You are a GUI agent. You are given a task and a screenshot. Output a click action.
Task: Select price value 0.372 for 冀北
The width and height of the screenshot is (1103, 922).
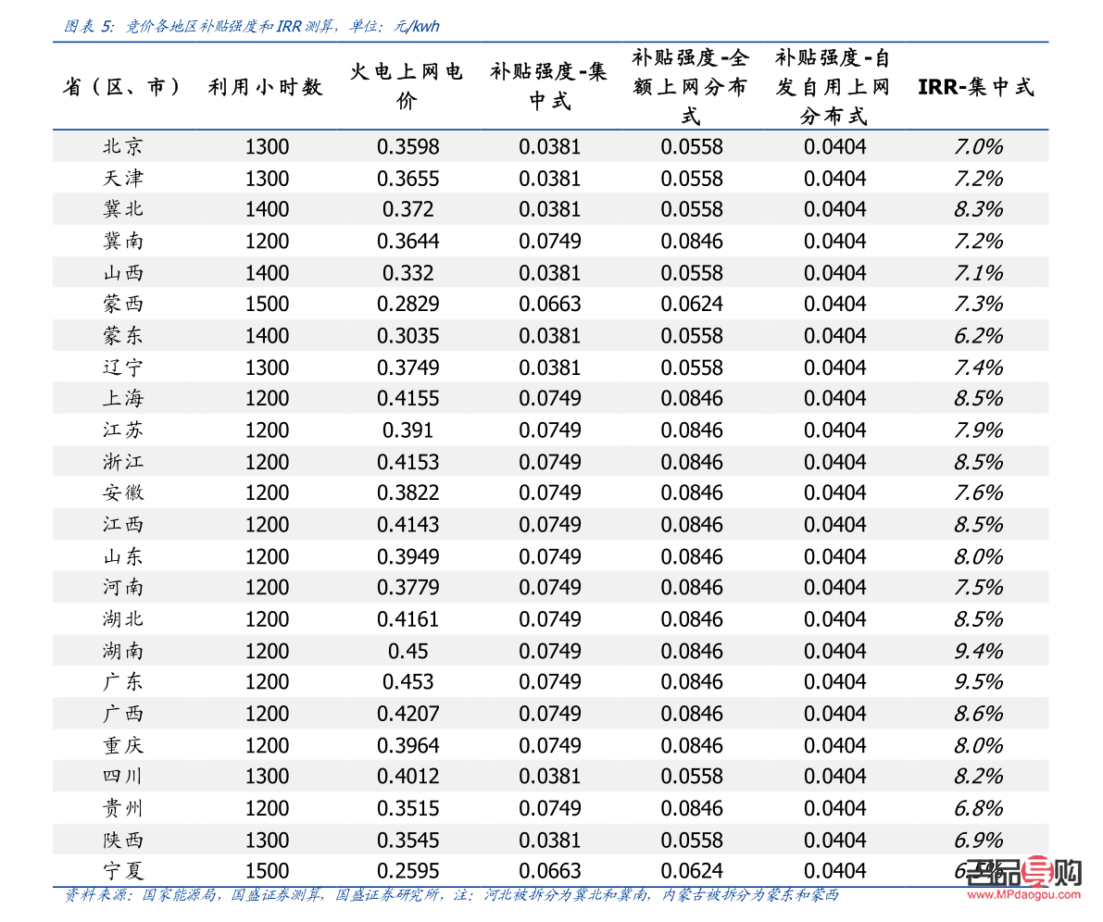pyautogui.click(x=408, y=209)
